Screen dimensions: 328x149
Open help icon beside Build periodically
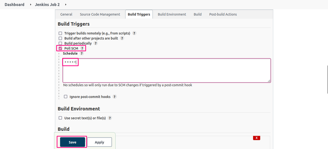(x=95, y=43)
